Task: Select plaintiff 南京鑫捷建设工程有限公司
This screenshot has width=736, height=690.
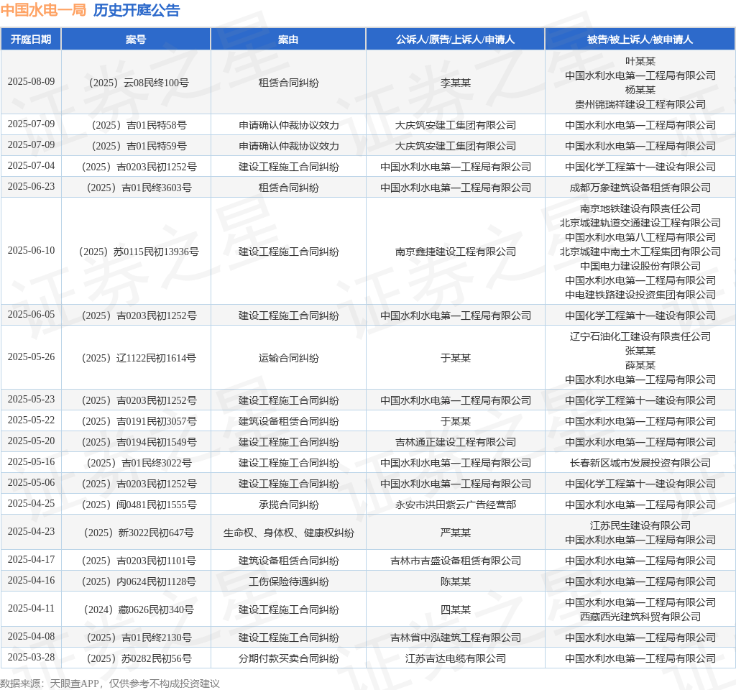Action: tap(455, 252)
